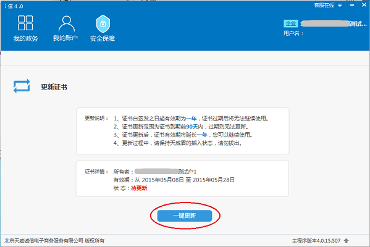370x247 pixels.
Task: Select the 我的账户 label text
Action: [65, 38]
